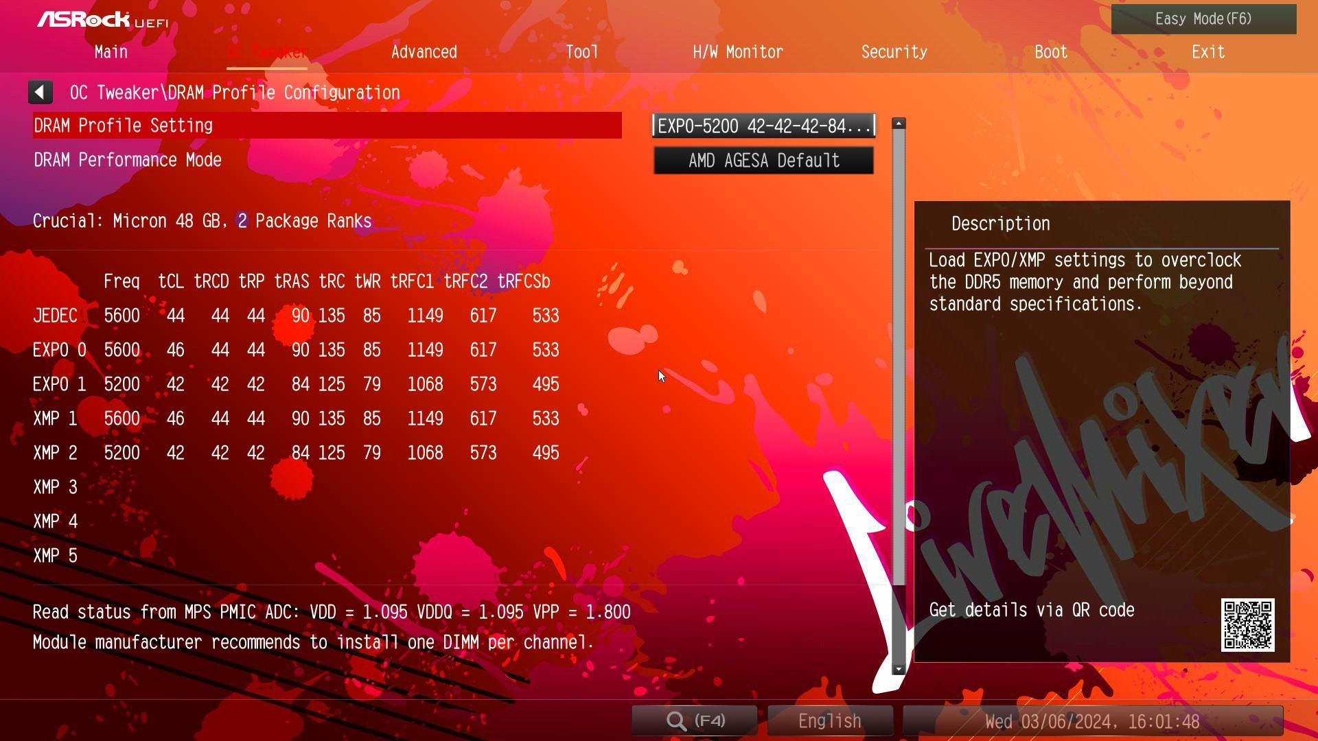Image resolution: width=1318 pixels, height=741 pixels.
Task: Open the Exit tab
Action: 1208,52
